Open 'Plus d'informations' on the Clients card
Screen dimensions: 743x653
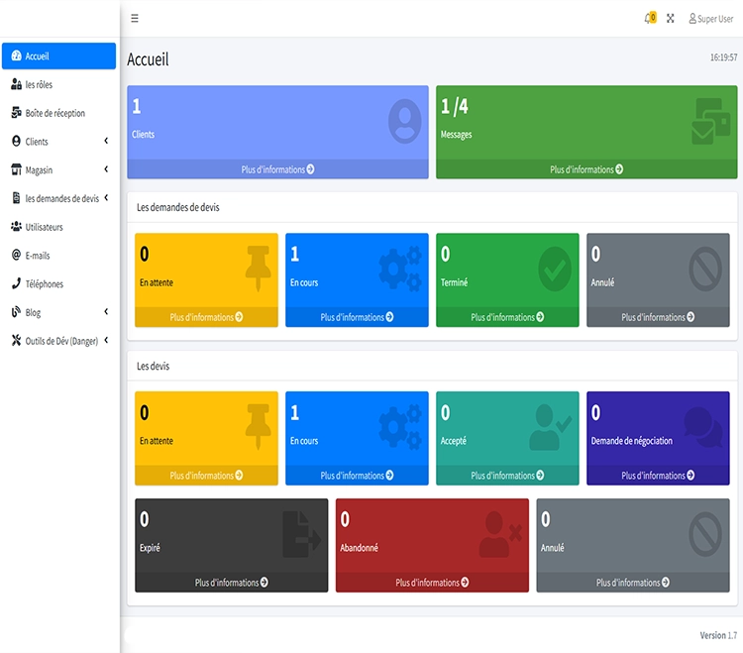point(277,169)
